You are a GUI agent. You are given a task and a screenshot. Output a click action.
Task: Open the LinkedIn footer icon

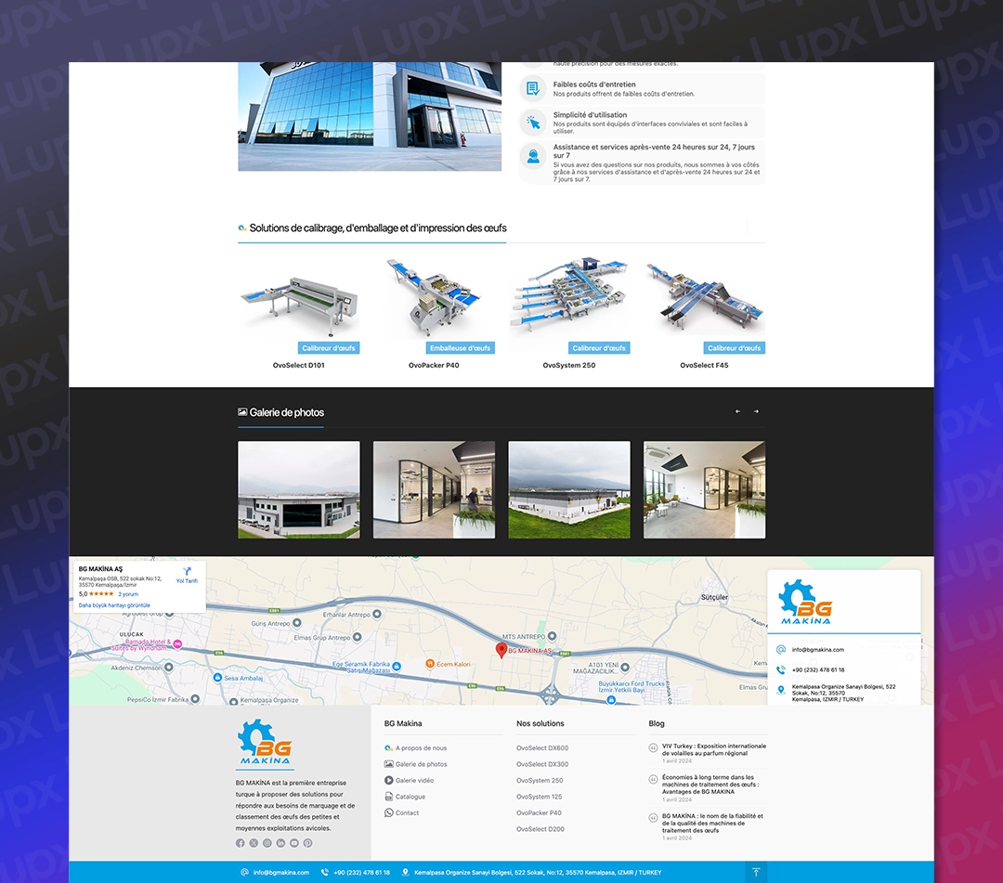coord(280,843)
